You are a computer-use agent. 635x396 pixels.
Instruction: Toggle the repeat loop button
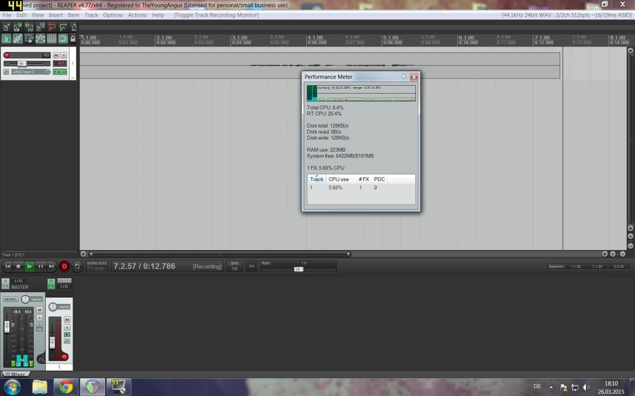pos(77,266)
